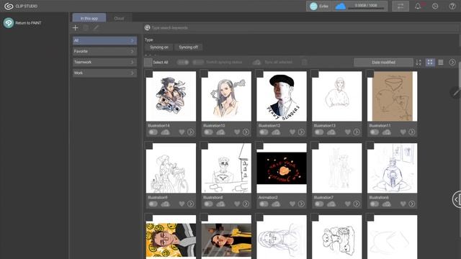Click the search magnifier icon
The image size is (461, 259).
click(x=147, y=27)
